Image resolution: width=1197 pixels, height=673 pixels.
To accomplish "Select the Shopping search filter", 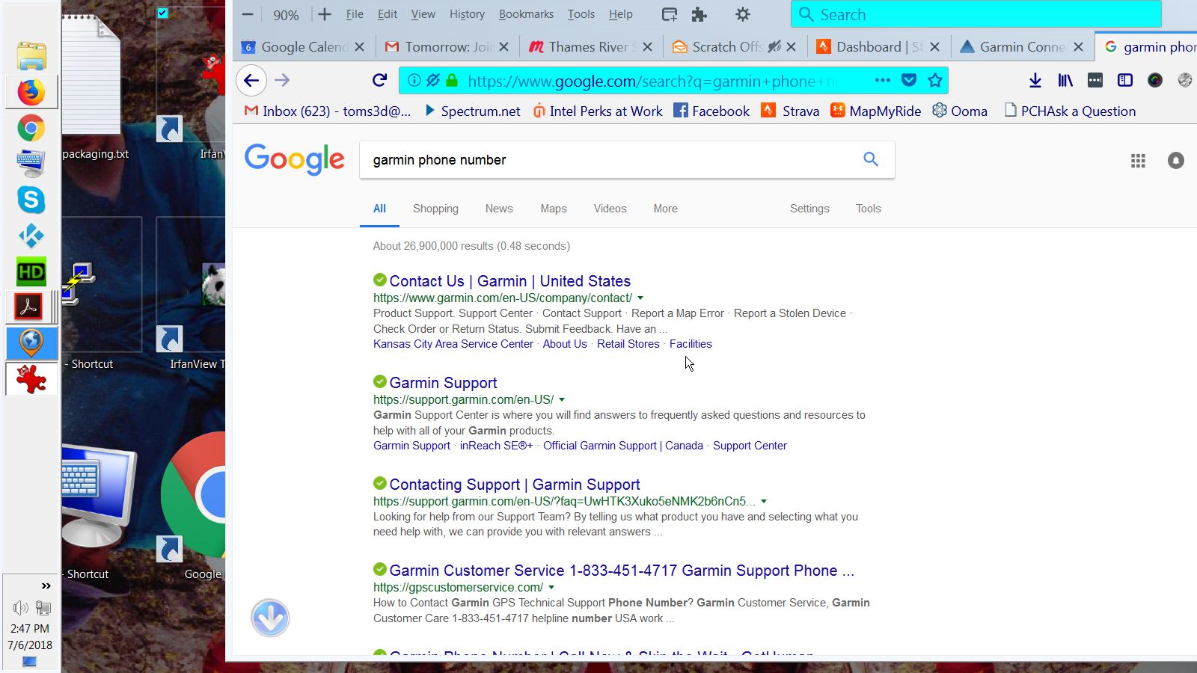I will [x=435, y=209].
